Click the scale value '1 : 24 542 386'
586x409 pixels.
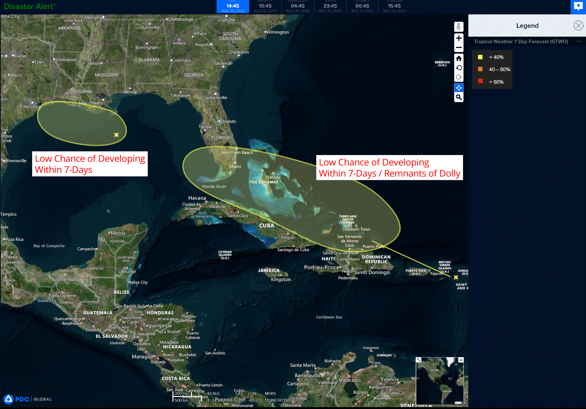pyautogui.click(x=220, y=400)
